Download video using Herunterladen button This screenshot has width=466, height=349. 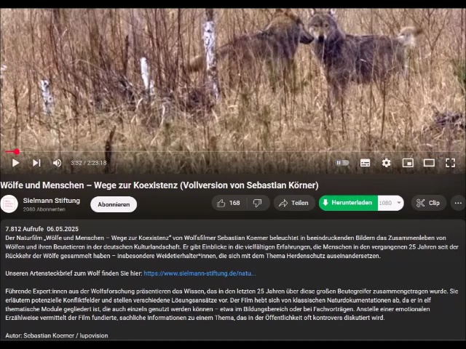coord(348,203)
